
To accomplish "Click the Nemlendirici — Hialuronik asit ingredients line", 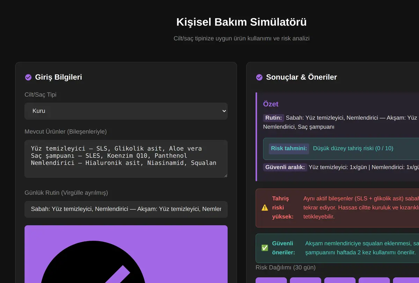I will pyautogui.click(x=124, y=163).
